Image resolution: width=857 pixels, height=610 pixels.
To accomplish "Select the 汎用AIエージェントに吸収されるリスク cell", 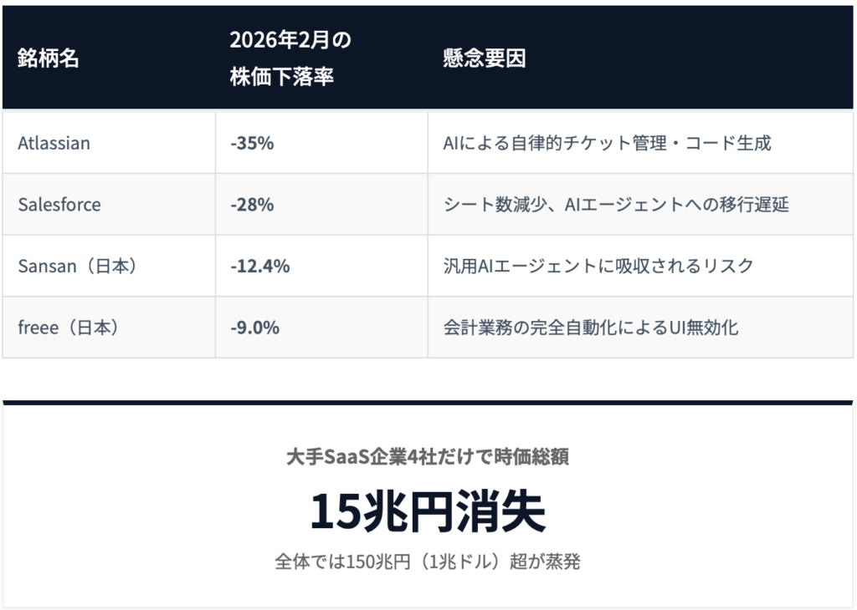I will pyautogui.click(x=598, y=266).
